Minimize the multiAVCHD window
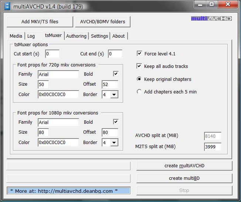Image resolution: width=241 pixels, height=202 pixels. 200,4
